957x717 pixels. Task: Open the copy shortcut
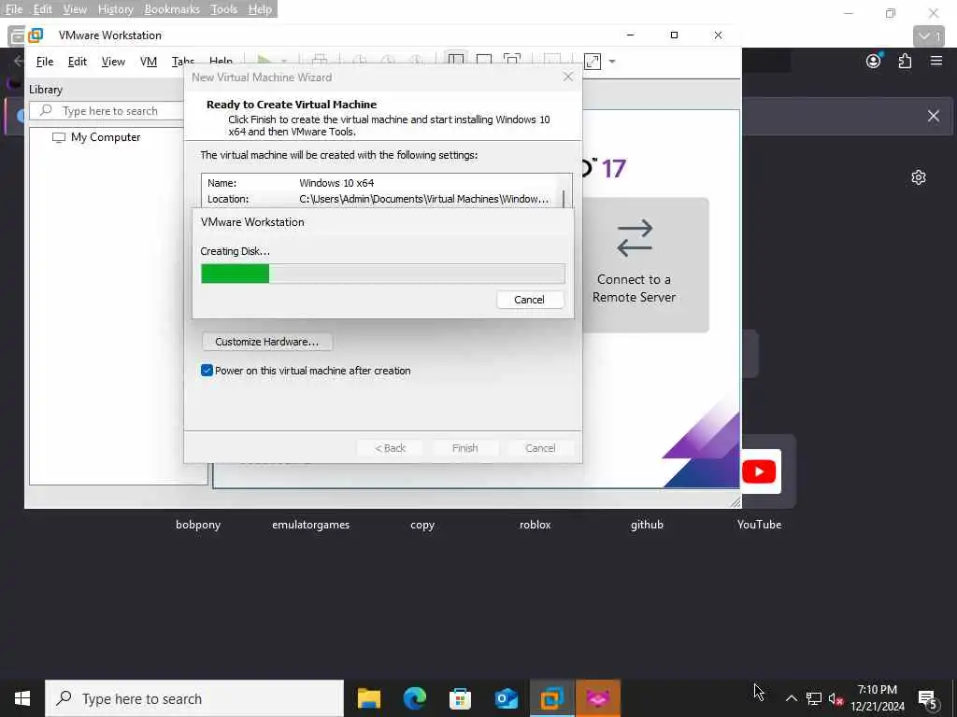coord(422,525)
